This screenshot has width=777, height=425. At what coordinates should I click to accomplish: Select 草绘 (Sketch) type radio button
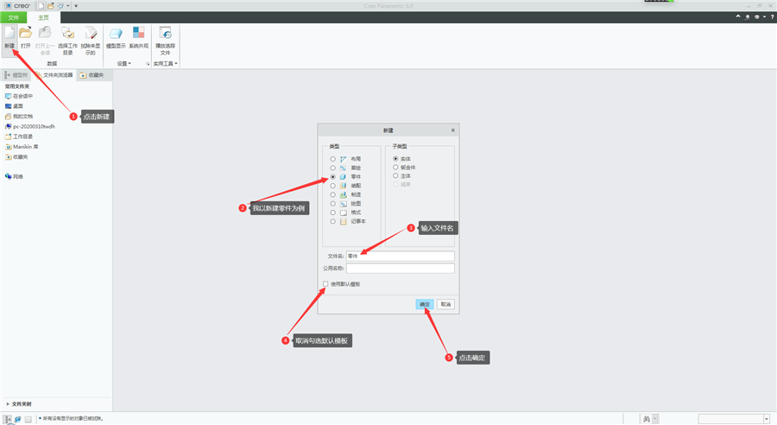coord(332,168)
